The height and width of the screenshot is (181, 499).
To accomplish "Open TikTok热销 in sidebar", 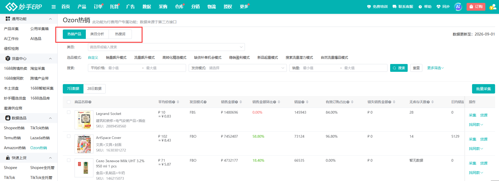I will click(40, 128).
